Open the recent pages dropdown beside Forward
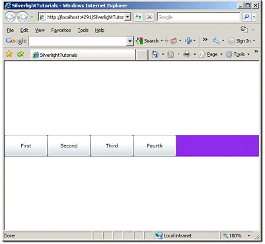The image size is (265, 244). (x=32, y=17)
